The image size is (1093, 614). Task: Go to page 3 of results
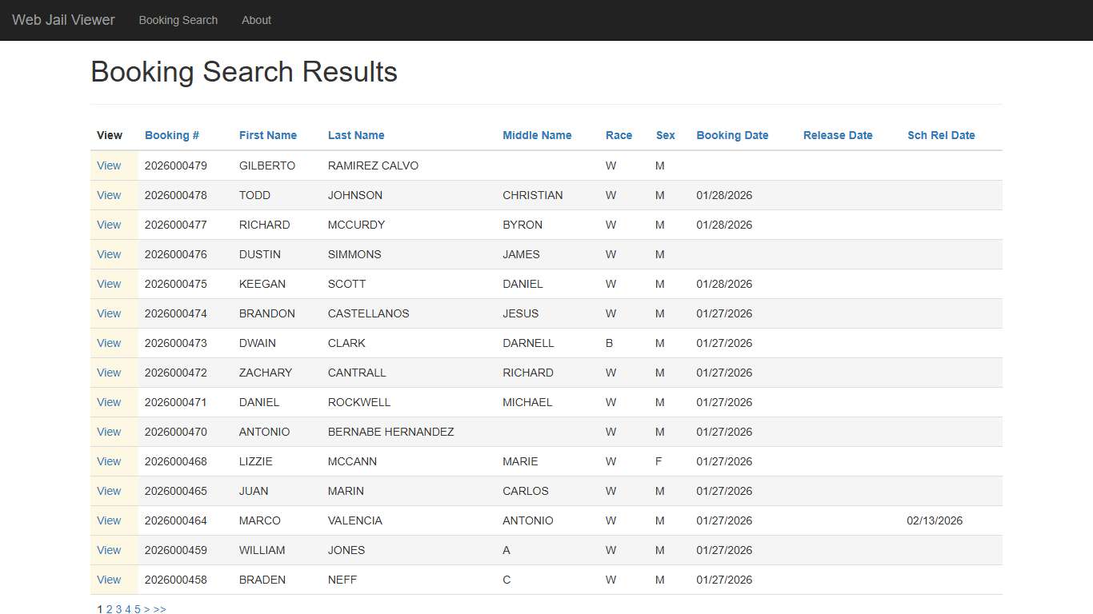118,609
